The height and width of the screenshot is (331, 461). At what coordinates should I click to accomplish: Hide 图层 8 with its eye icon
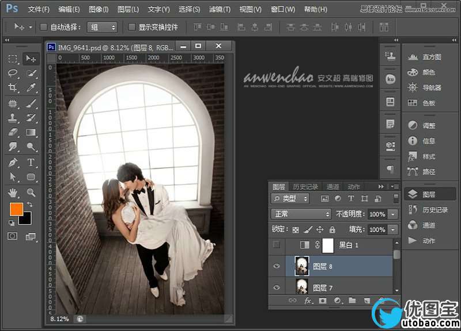click(x=276, y=266)
